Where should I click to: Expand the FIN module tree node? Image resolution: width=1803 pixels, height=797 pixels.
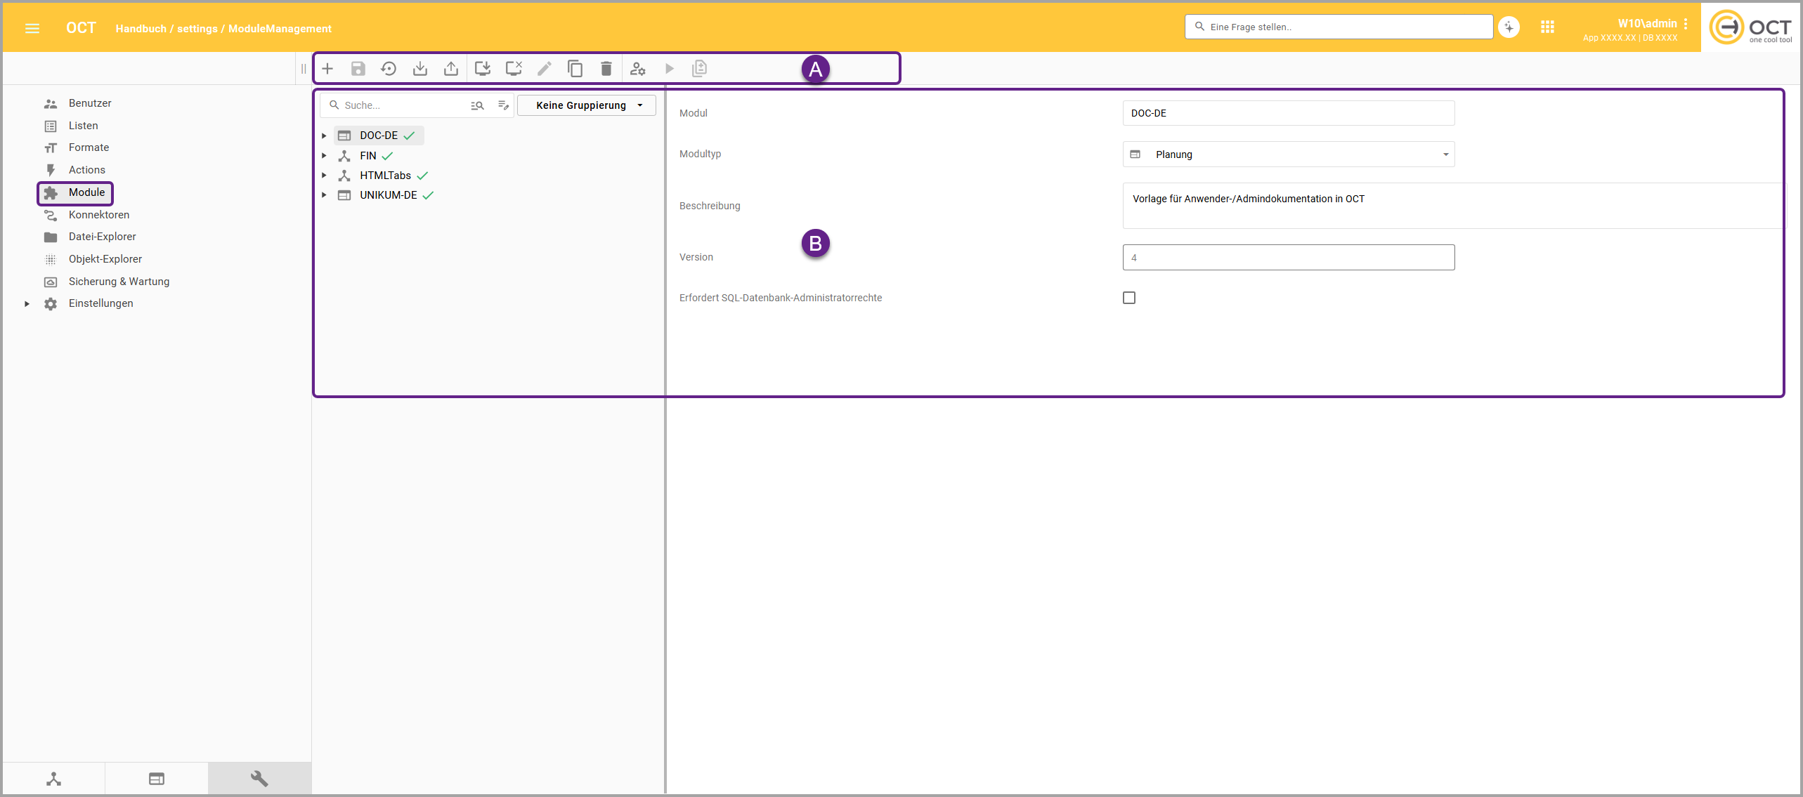click(324, 156)
